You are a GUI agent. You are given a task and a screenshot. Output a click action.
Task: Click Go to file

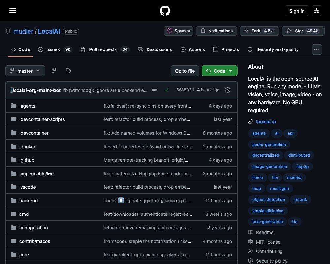(x=185, y=71)
